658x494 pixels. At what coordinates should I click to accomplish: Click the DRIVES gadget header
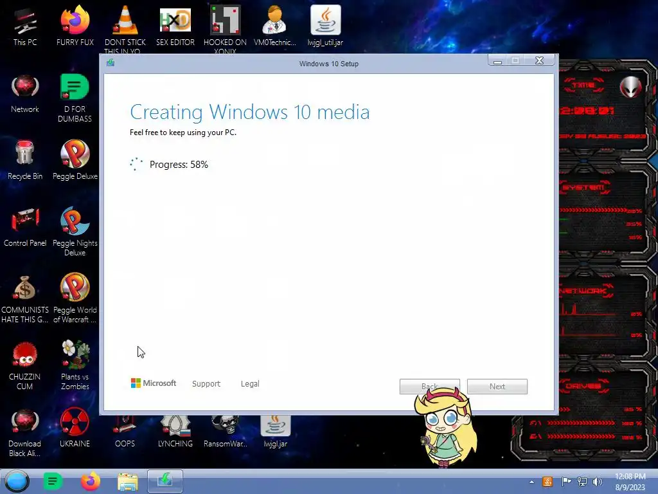(x=583, y=386)
